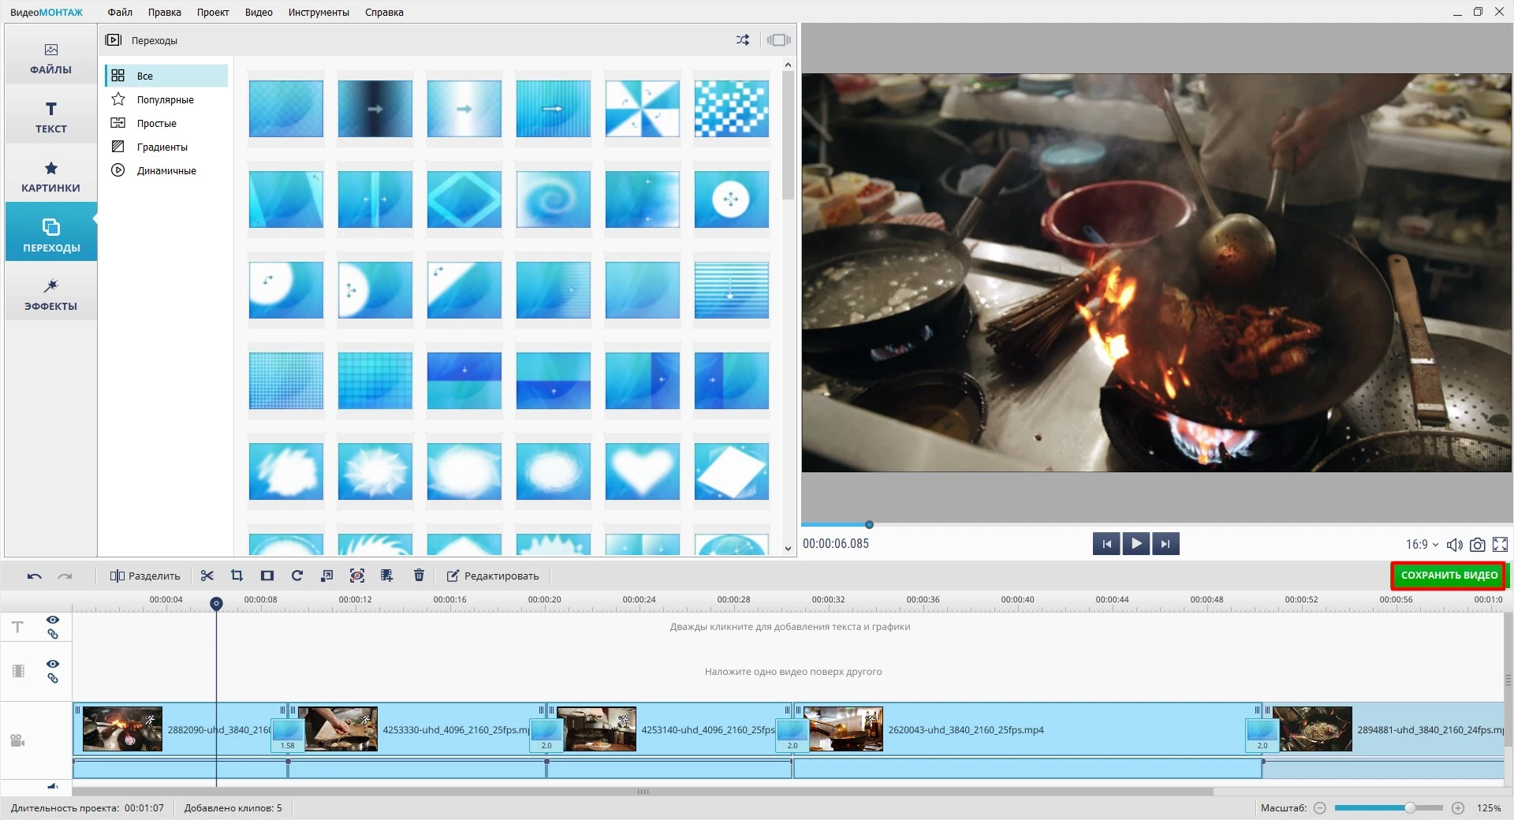This screenshot has width=1514, height=820.
Task: Switch to the ЭФФЕКТЫ tab
Action: click(51, 294)
